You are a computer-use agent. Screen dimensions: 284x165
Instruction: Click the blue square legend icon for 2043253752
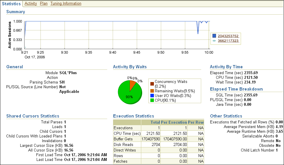[214, 36]
